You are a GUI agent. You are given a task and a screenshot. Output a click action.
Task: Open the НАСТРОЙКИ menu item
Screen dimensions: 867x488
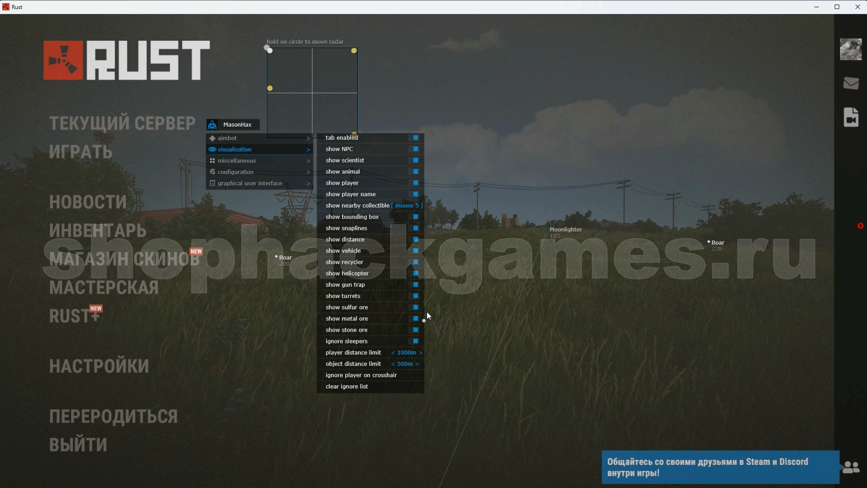[99, 366]
